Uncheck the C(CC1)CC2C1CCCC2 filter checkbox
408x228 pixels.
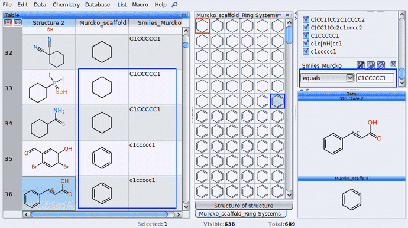coord(306,19)
